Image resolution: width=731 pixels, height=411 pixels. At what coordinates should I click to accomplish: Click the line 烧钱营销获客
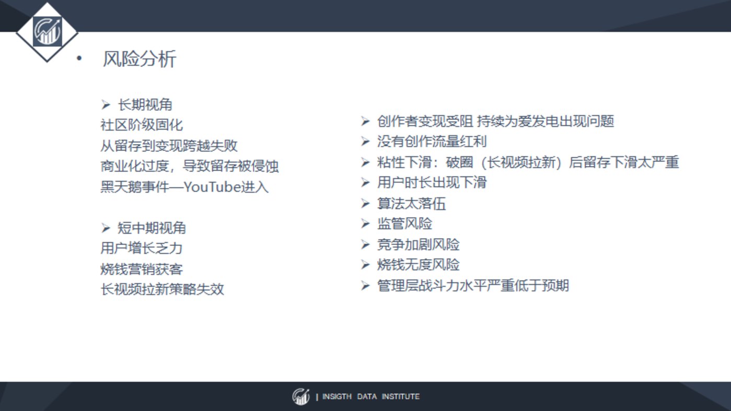[x=142, y=269]
